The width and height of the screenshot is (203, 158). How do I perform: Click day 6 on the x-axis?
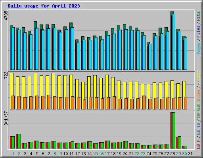click(x=43, y=154)
